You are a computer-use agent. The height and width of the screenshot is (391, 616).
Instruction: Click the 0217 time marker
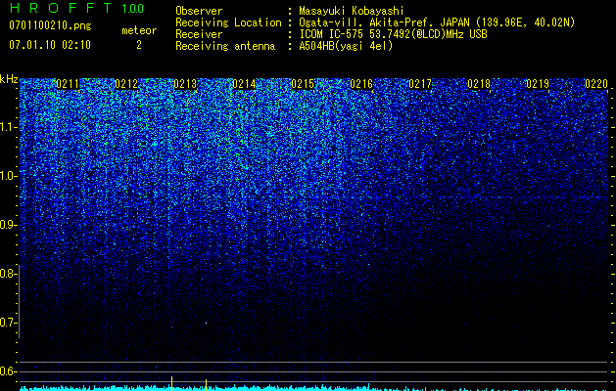pos(420,84)
